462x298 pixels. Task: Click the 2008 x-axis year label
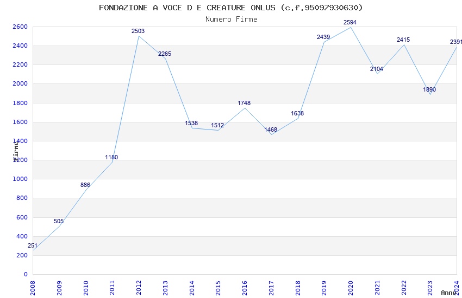click(33, 288)
